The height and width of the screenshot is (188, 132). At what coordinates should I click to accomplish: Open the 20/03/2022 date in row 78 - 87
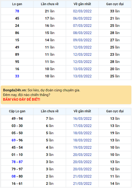(82, 162)
